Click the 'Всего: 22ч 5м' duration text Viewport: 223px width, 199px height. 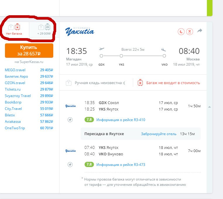(133, 50)
